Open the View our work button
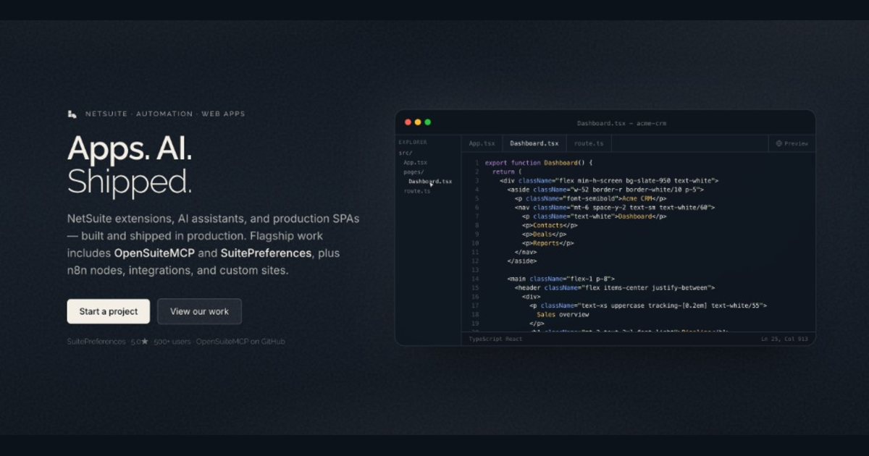Screen dimensions: 869x456 [x=199, y=311]
